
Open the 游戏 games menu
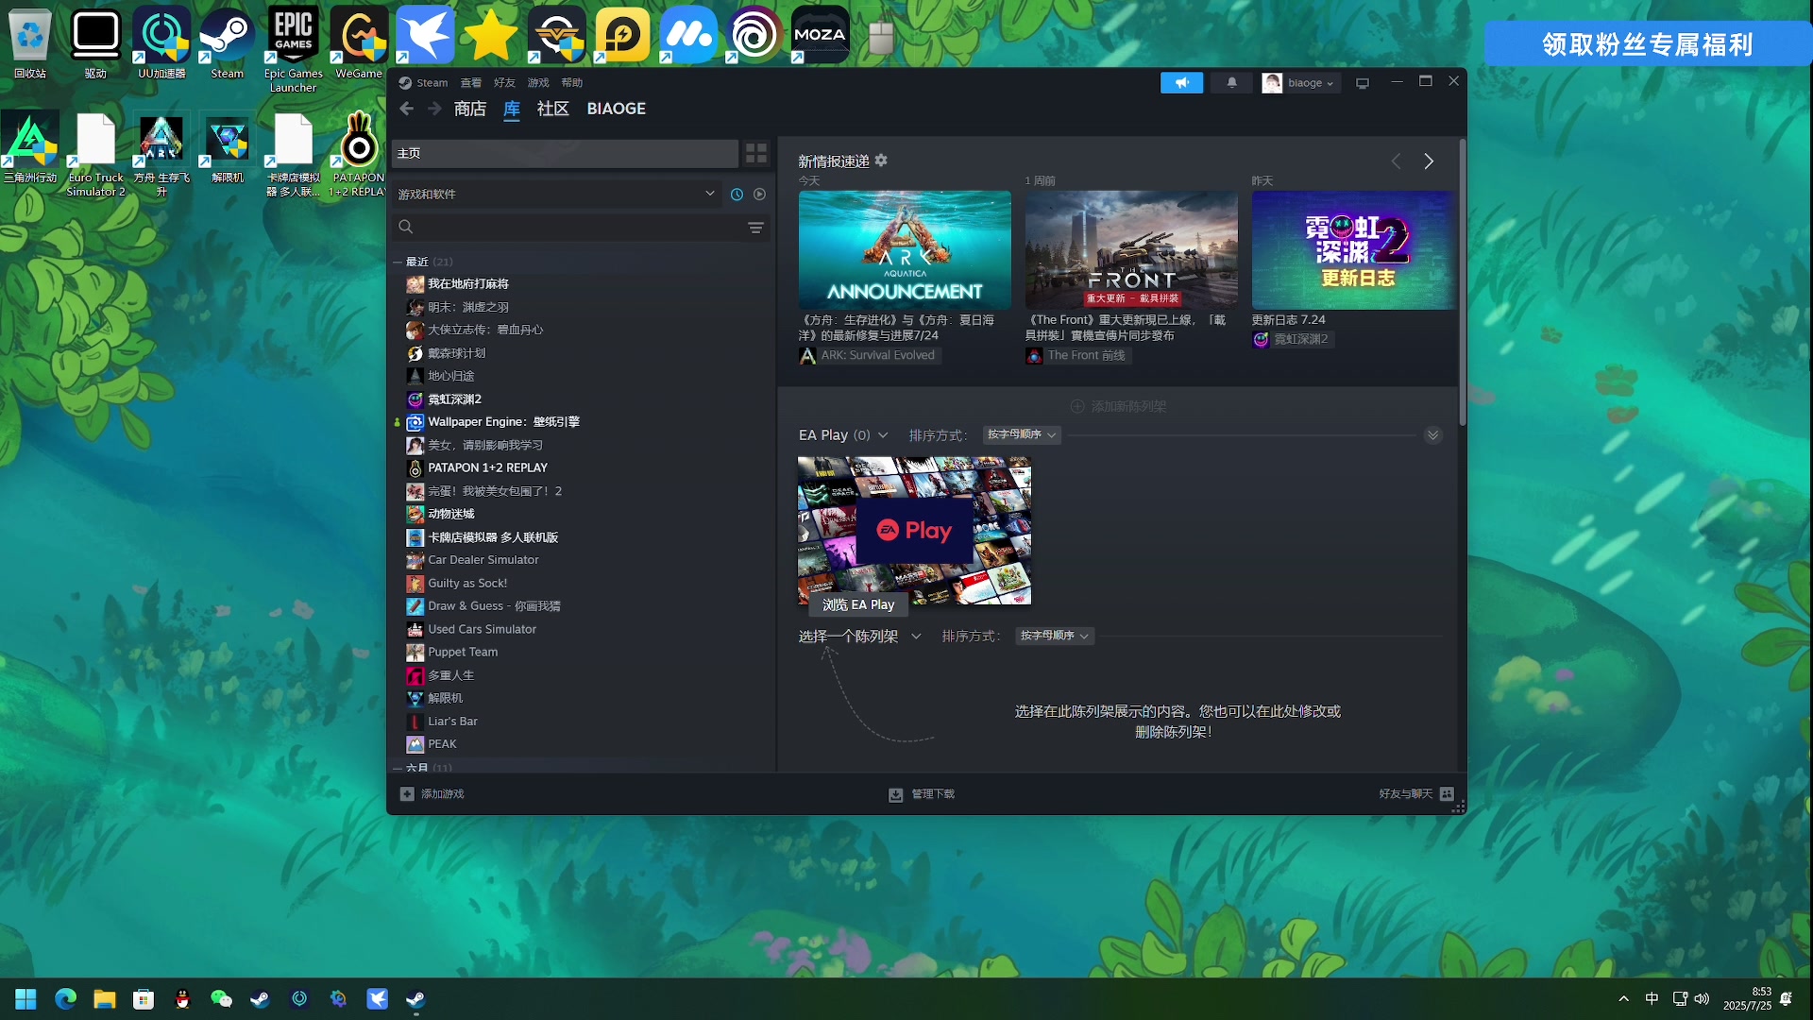tap(538, 83)
